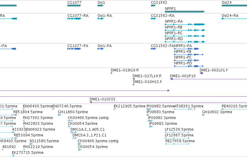Select the GH11860.5prime EST glyph

click(60, 115)
